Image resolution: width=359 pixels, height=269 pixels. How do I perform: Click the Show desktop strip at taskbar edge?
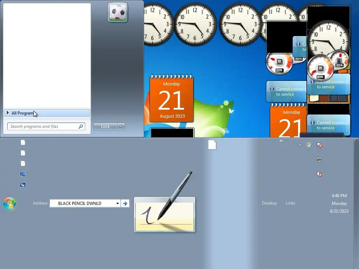click(357, 204)
